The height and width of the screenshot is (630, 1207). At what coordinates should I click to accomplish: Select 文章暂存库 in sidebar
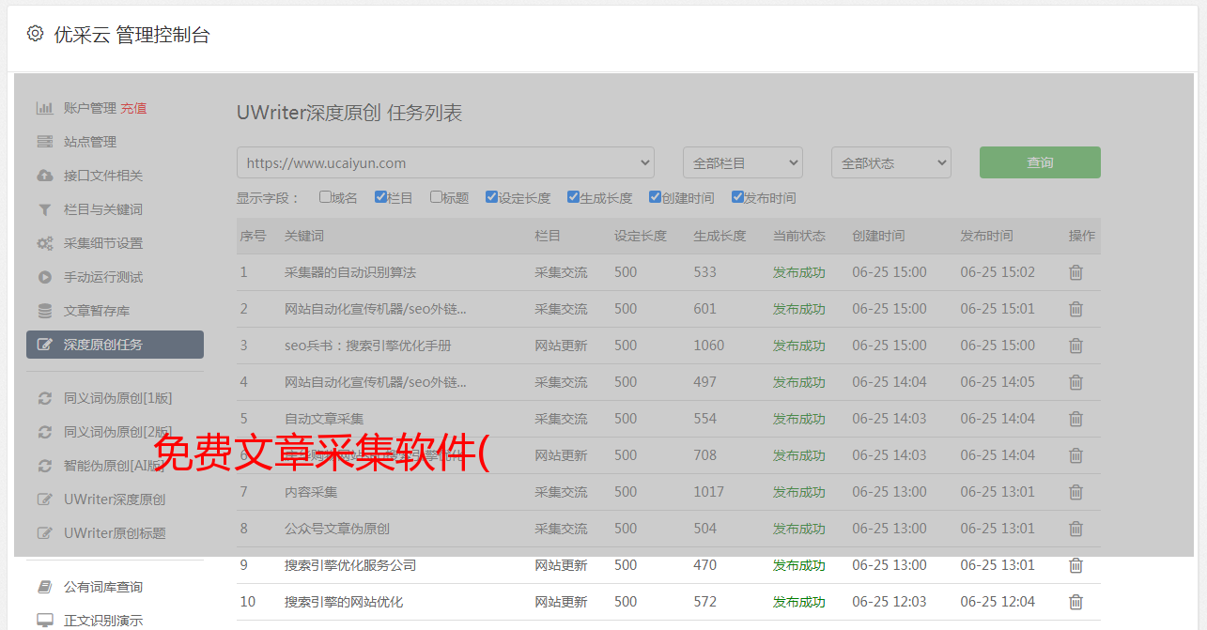pyautogui.click(x=97, y=311)
